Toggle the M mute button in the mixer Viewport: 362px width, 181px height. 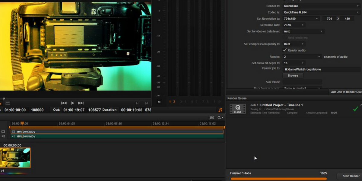(159, 102)
